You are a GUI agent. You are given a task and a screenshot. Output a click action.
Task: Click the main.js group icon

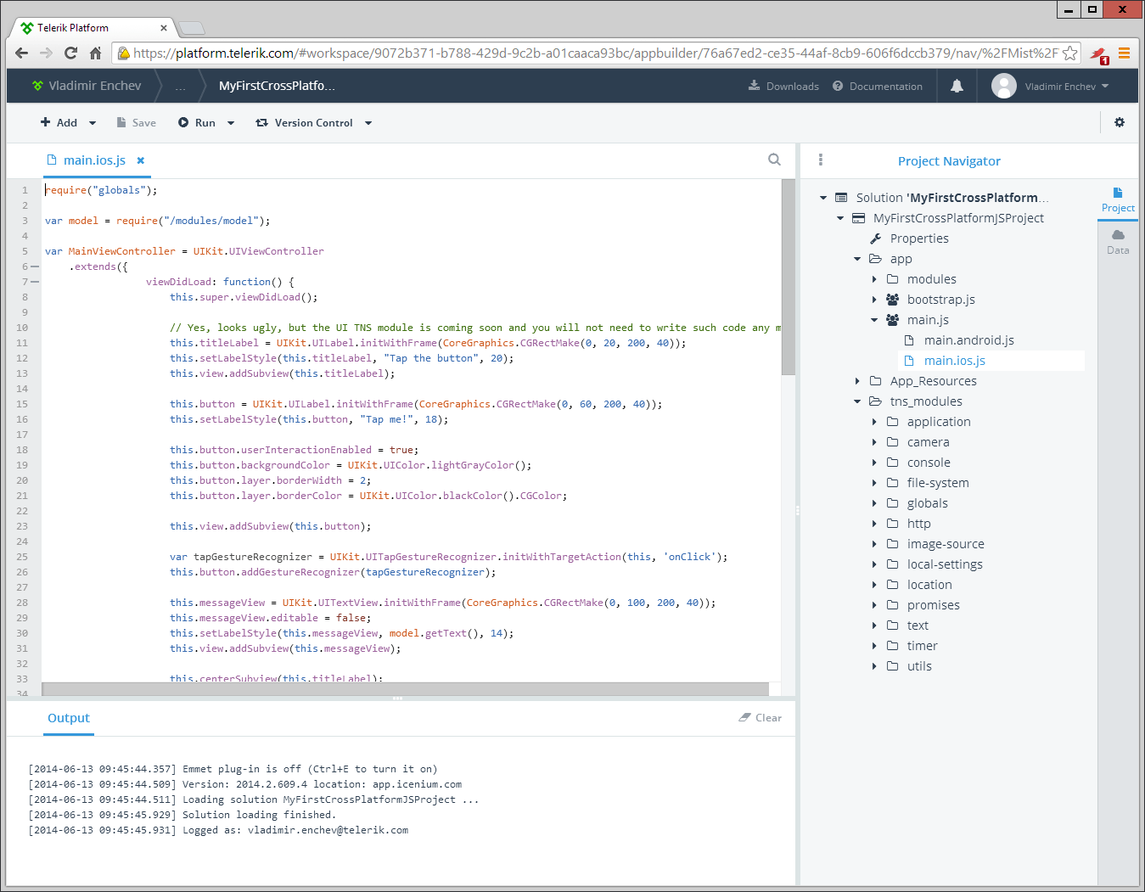pos(893,320)
